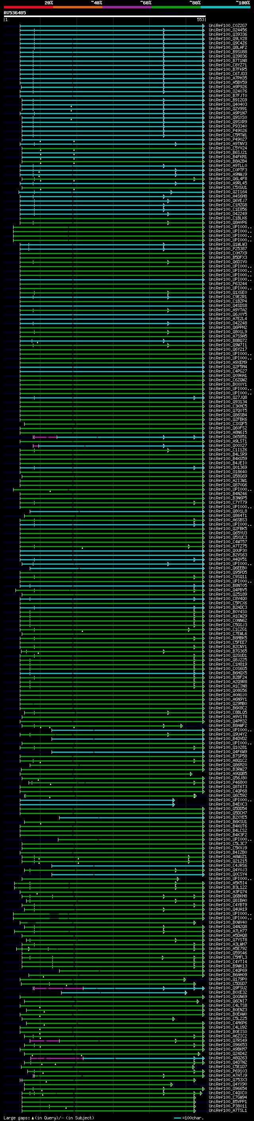
Task: Click the query end position 553
Action: (200, 19)
